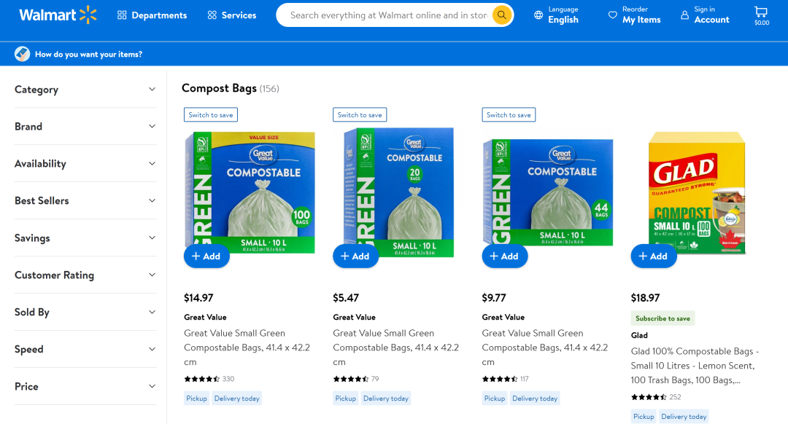The height and width of the screenshot is (424, 788).
Task: Open the shopping cart icon
Action: point(761,12)
